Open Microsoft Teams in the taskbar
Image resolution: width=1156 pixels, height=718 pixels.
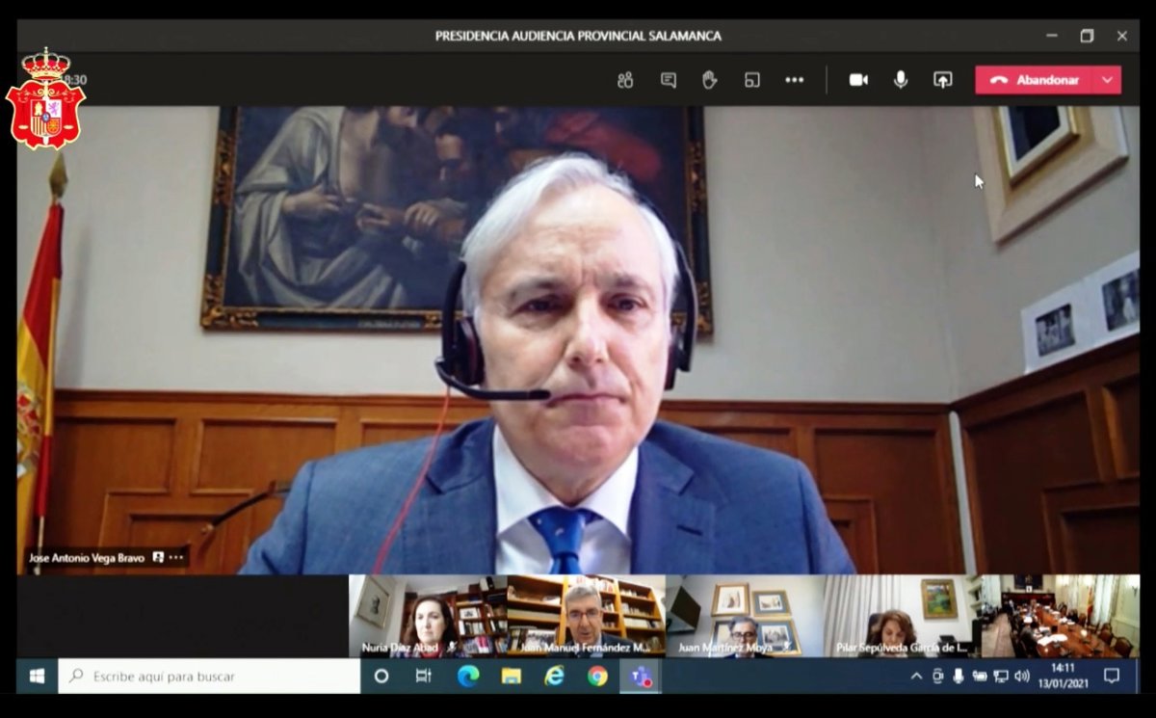coord(641,677)
